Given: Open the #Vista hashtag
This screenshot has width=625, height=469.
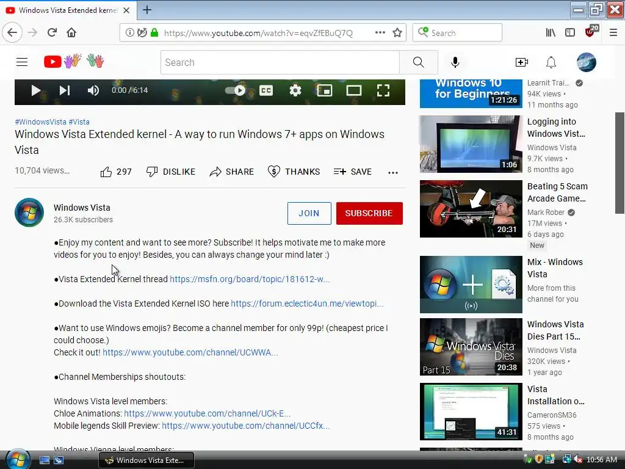Looking at the screenshot, I should click(x=79, y=122).
